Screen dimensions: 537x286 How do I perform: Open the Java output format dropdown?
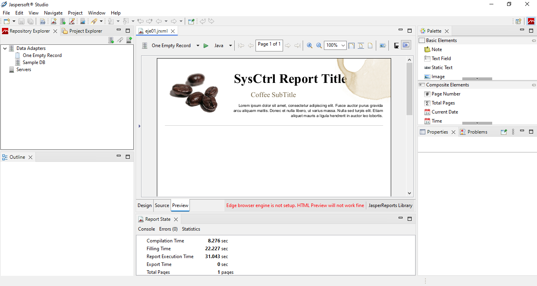click(230, 46)
